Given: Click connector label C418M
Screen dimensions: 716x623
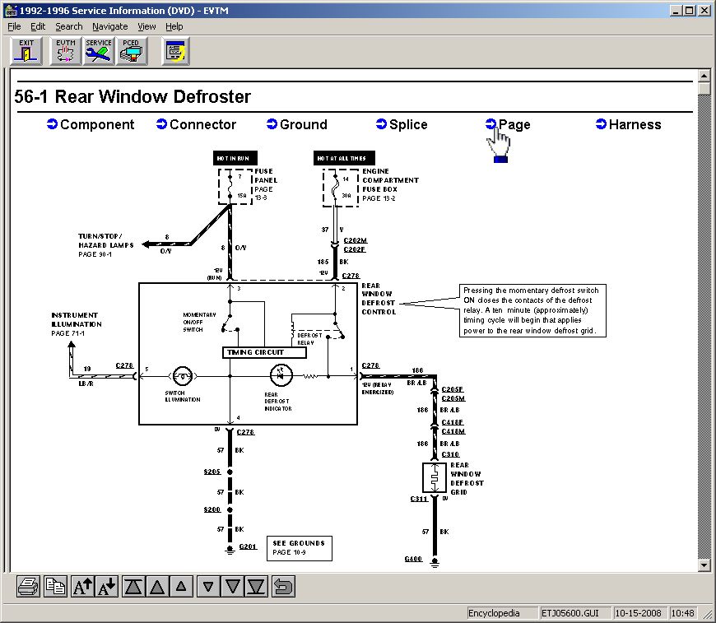Looking at the screenshot, I should point(453,431).
